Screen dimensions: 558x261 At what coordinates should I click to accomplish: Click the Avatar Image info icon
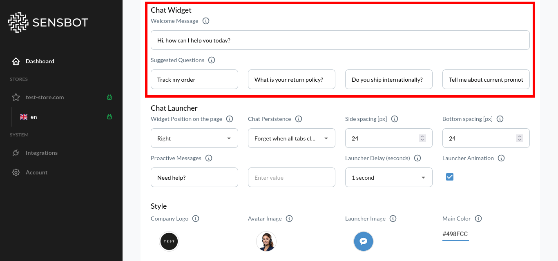289,219
